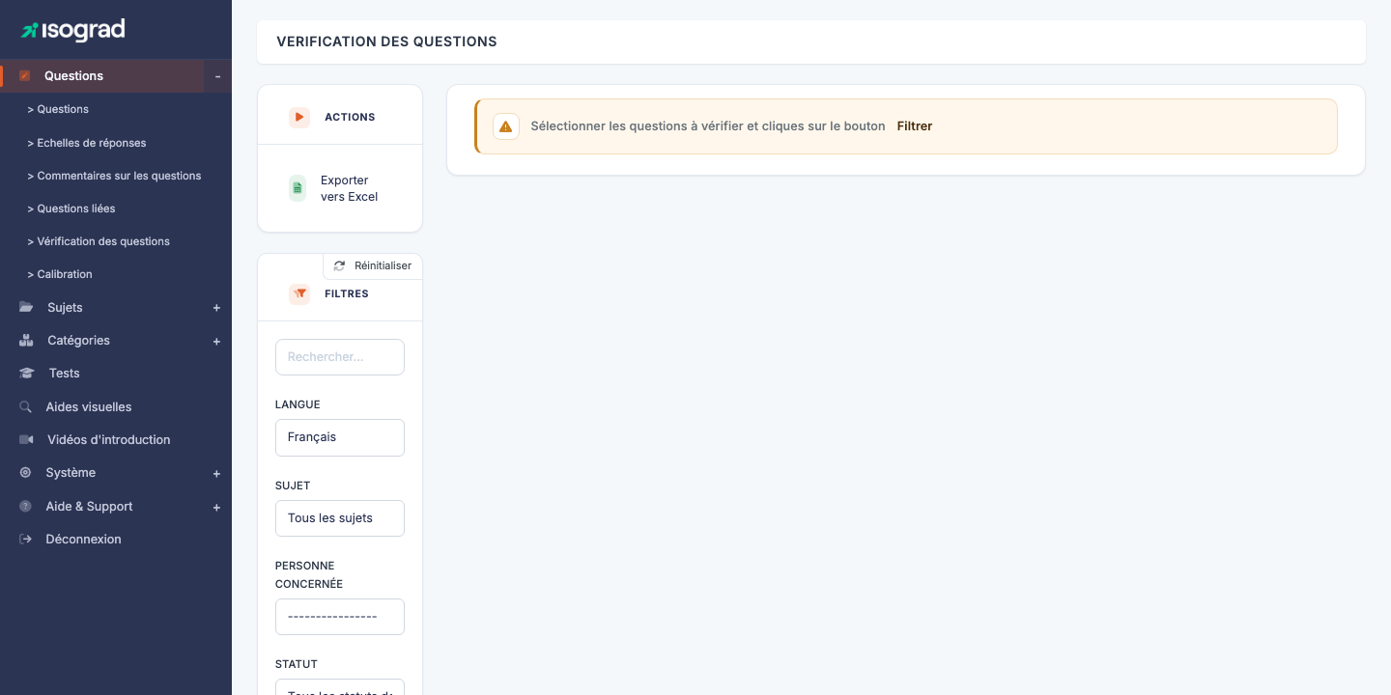Click the warning triangle icon in alert
The width and height of the screenshot is (1391, 695).
pos(506,126)
